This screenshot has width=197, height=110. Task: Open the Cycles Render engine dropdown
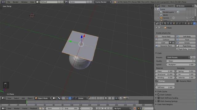click(103, 2)
